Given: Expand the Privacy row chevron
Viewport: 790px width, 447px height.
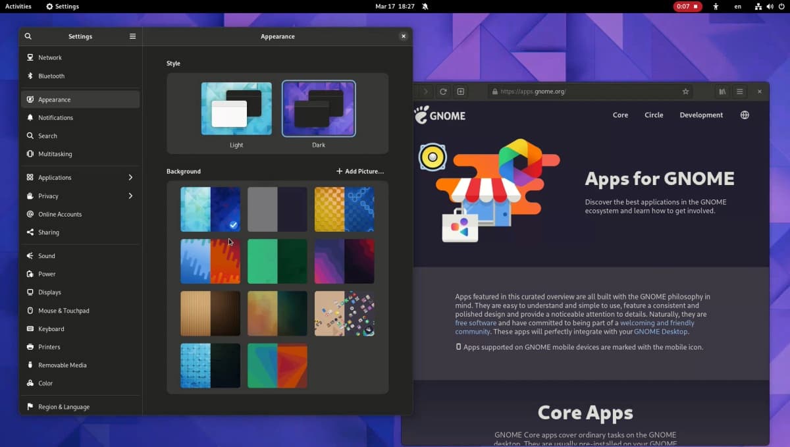Looking at the screenshot, I should tap(130, 196).
